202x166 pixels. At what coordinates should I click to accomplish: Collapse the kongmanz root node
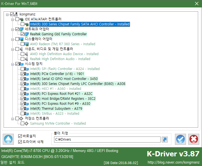[7, 15]
